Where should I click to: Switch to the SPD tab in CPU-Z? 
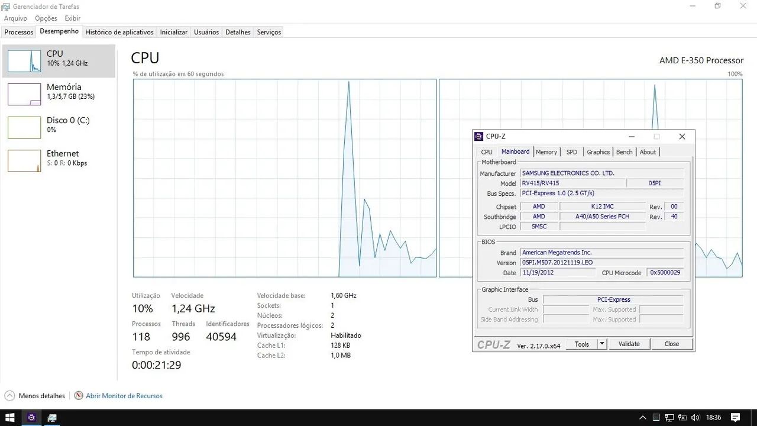pyautogui.click(x=571, y=152)
